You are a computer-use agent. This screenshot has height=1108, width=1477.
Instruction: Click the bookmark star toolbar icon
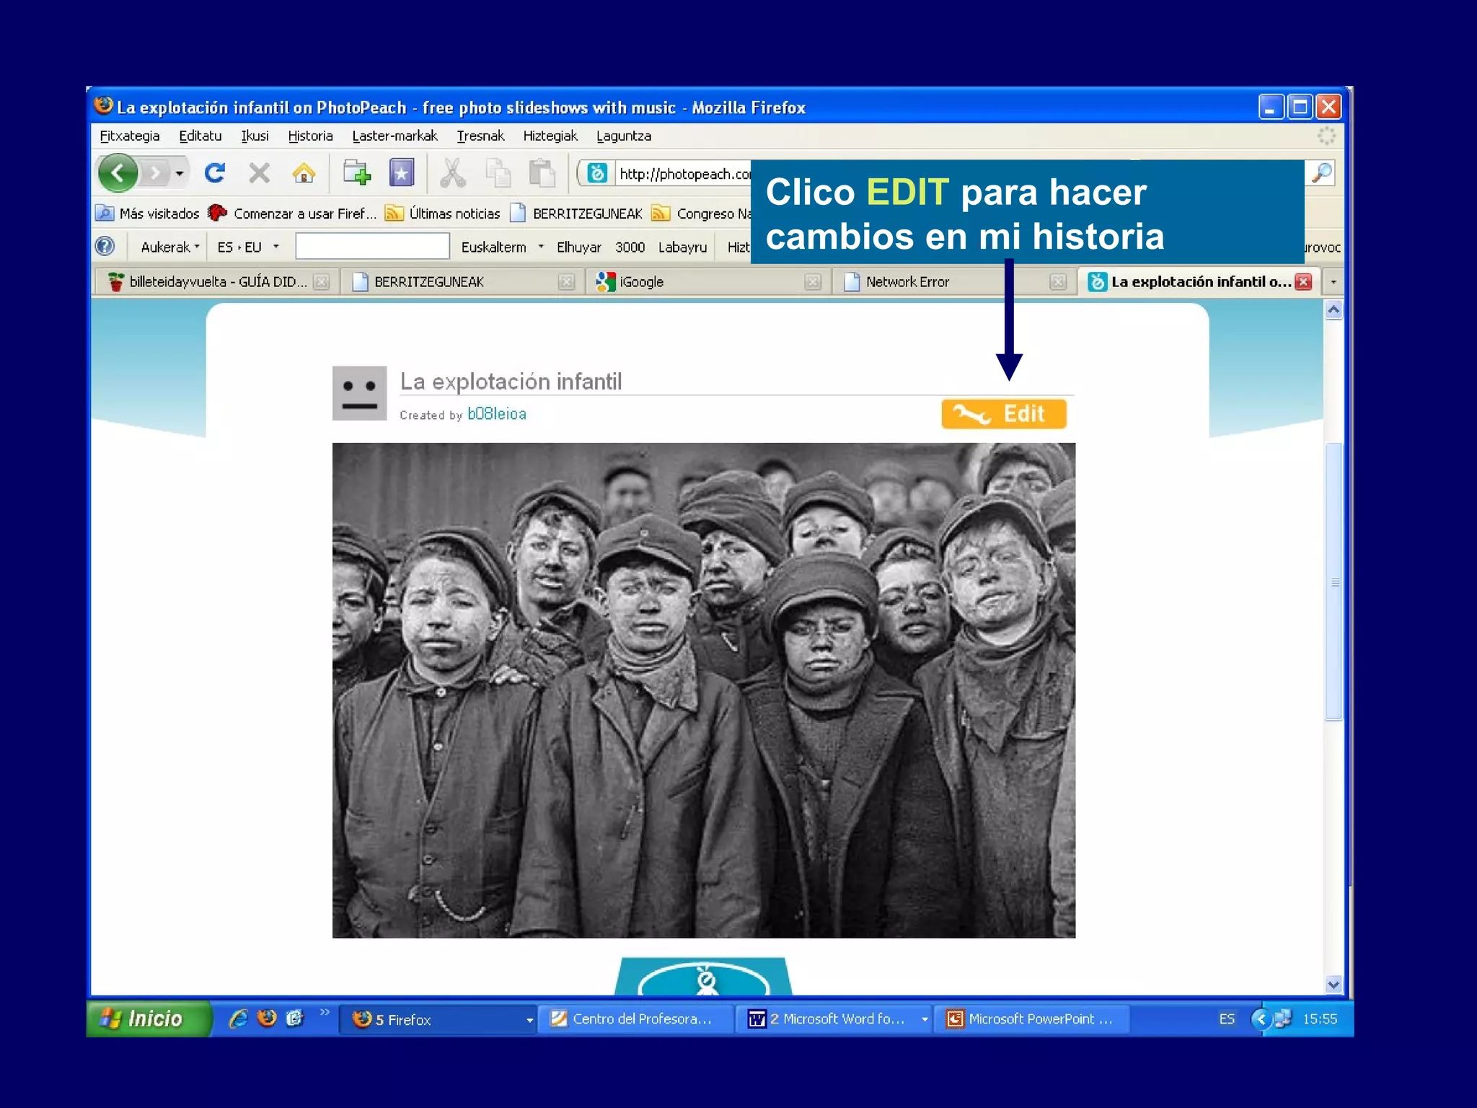click(x=402, y=173)
